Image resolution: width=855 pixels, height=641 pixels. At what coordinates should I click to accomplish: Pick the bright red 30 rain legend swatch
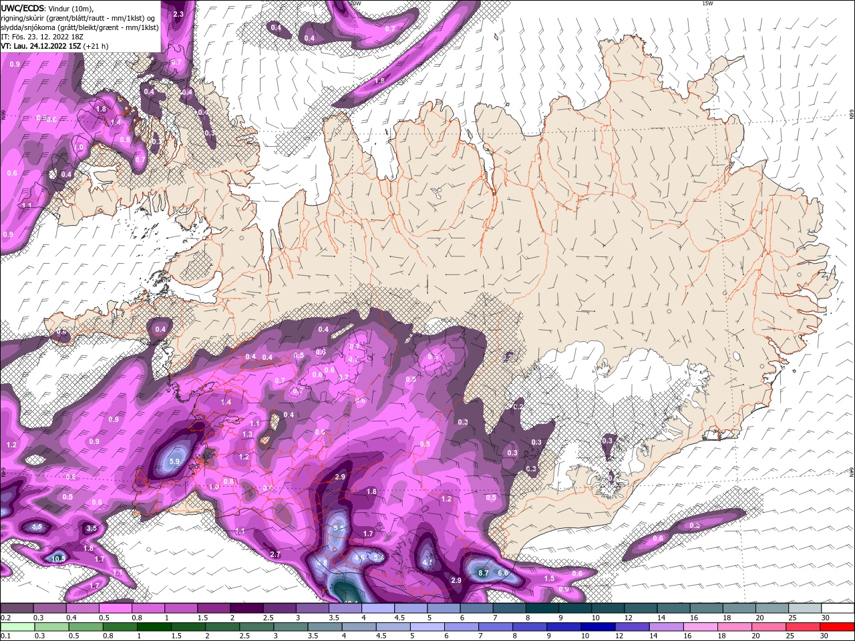838,627
